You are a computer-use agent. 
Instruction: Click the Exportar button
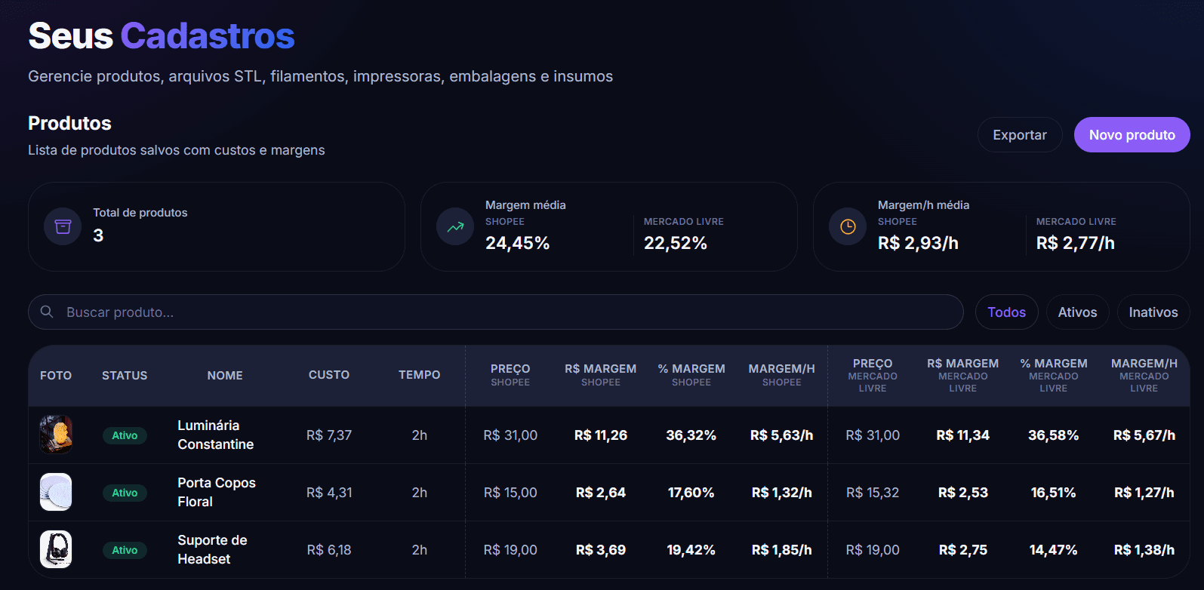coord(1020,134)
